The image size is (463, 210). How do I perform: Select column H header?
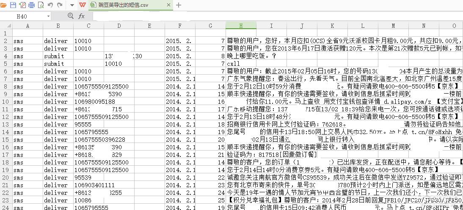tap(241, 26)
